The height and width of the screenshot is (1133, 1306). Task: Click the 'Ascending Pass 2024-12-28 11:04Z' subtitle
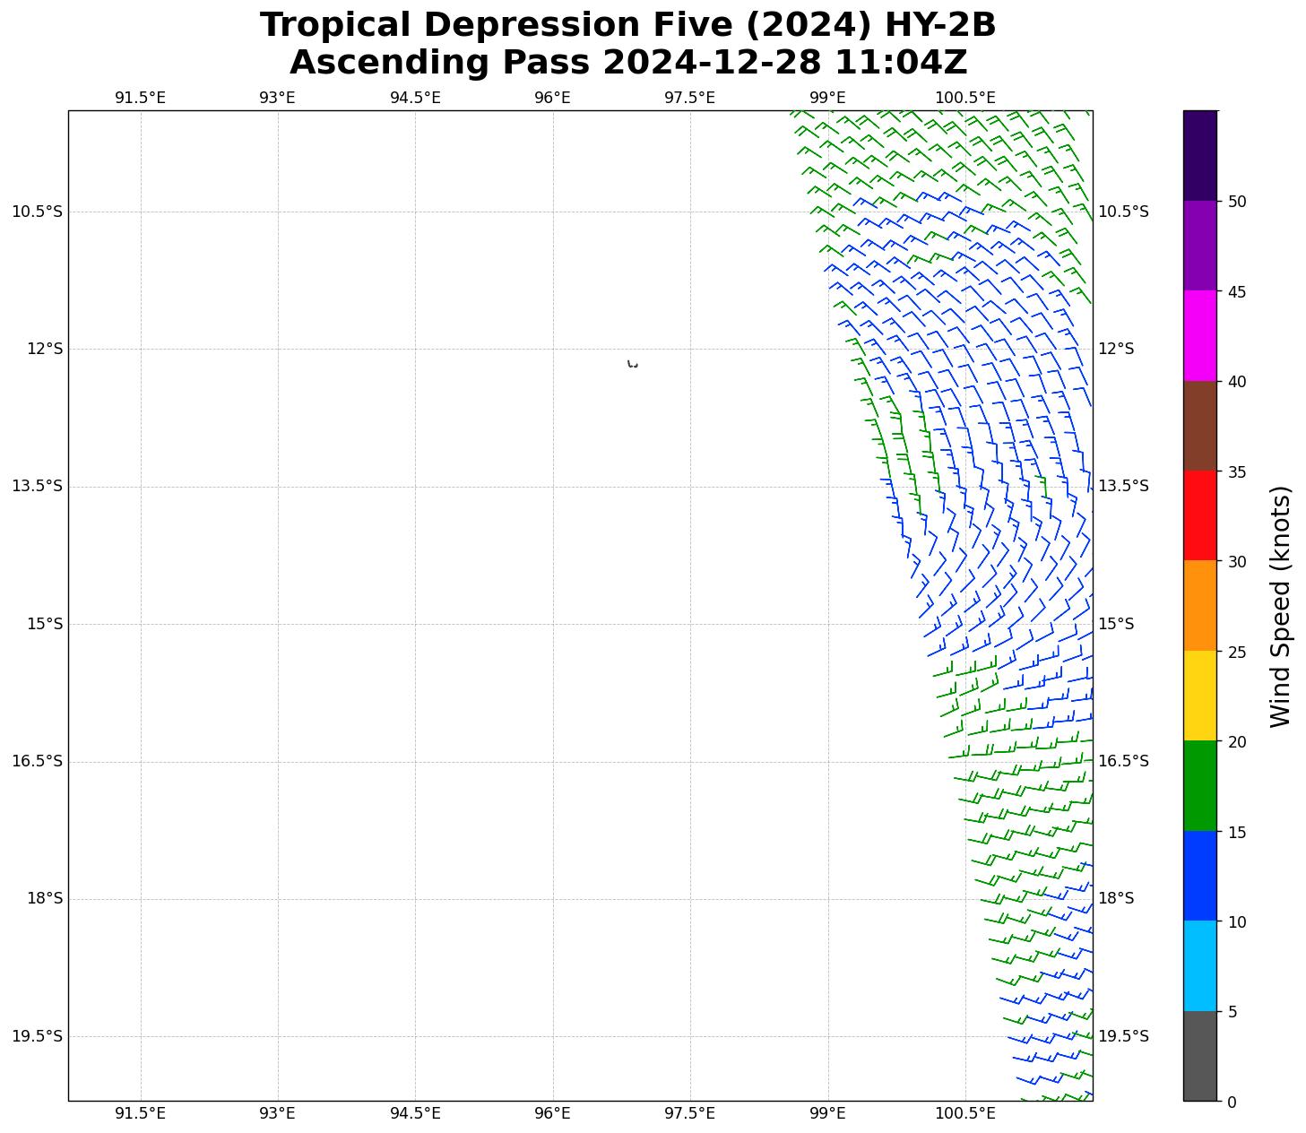(627, 63)
